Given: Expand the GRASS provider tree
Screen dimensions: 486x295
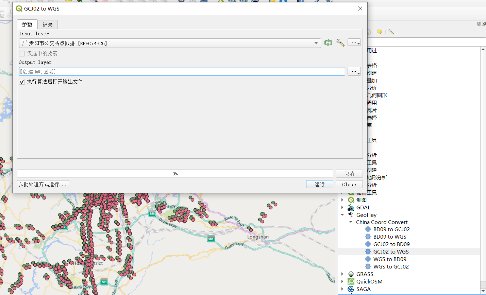Looking at the screenshot, I should [342, 274].
